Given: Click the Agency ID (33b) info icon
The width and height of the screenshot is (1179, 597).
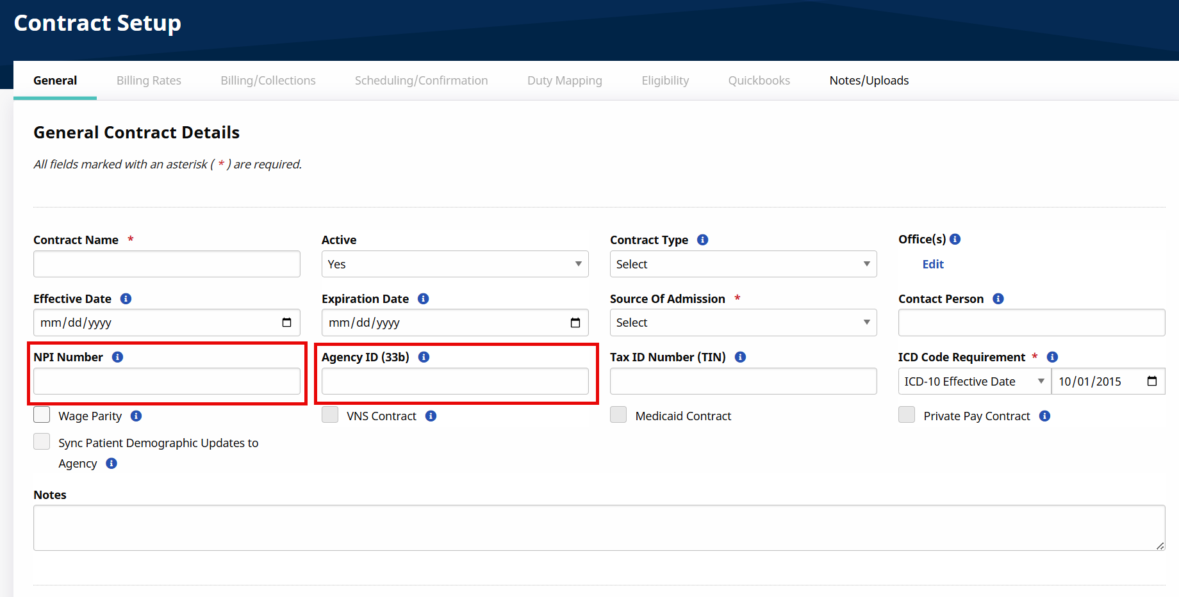Looking at the screenshot, I should 424,357.
